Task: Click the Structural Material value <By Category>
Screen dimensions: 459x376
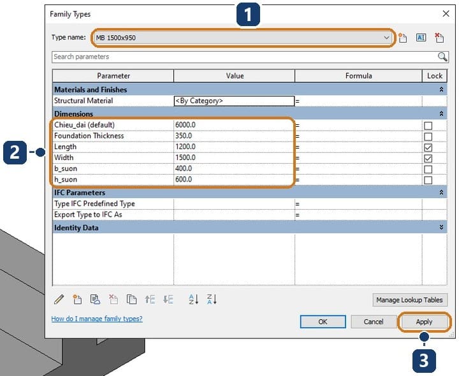Action: point(234,101)
